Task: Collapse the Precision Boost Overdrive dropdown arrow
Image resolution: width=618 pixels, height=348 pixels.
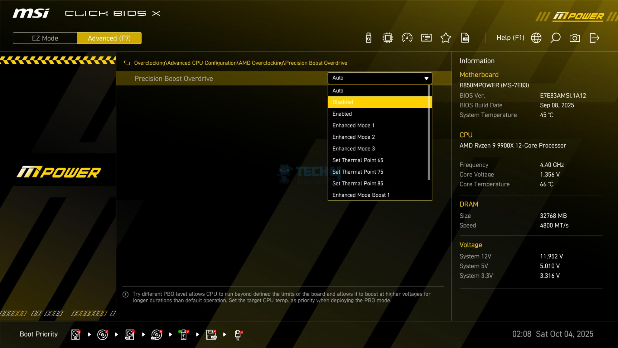Action: point(426,79)
